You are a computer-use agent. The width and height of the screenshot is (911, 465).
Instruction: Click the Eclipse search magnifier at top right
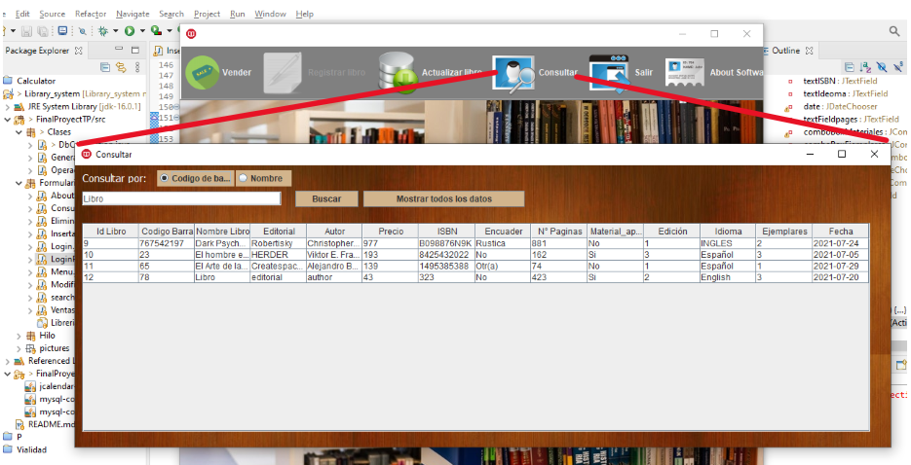coord(894,31)
